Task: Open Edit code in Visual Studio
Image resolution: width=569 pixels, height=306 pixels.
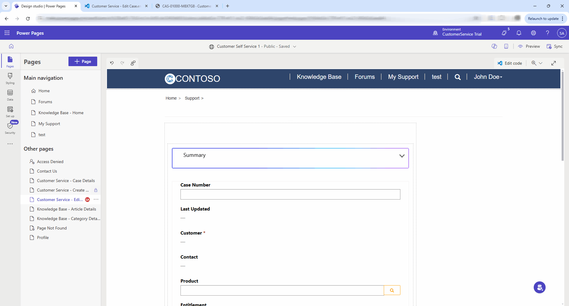Action: coord(510,63)
